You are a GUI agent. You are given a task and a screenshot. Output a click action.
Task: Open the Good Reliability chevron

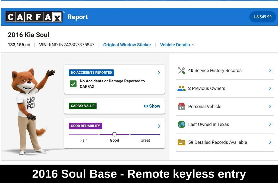(159, 126)
